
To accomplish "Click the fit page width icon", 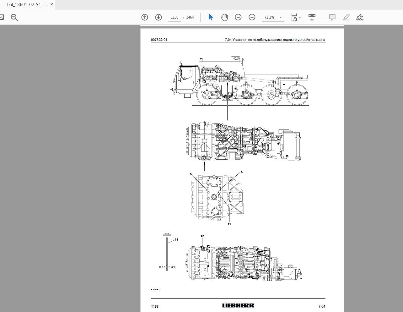I will [x=294, y=17].
